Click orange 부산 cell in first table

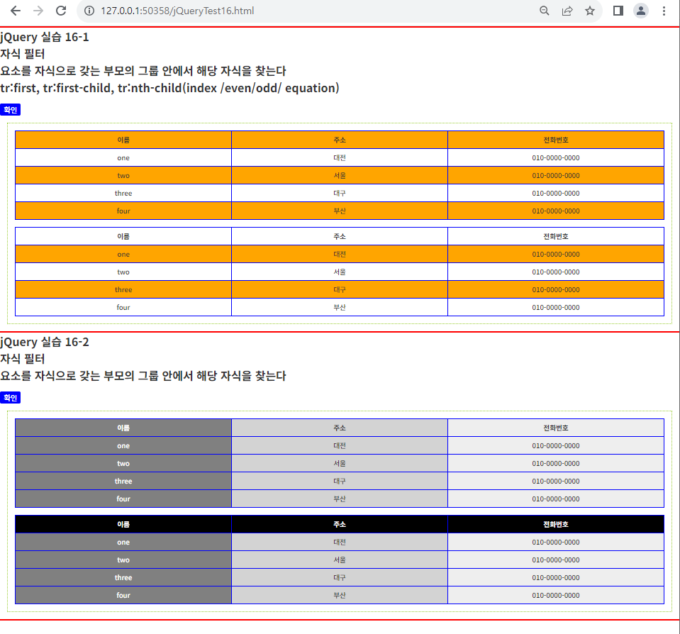click(340, 211)
